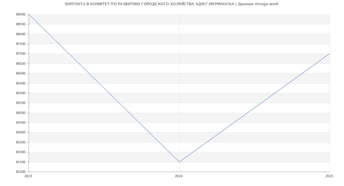Select the 2023 x-axis label
The width and height of the screenshot is (344, 186).
[28, 176]
